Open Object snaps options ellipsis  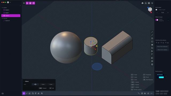pyautogui.click(x=168, y=20)
